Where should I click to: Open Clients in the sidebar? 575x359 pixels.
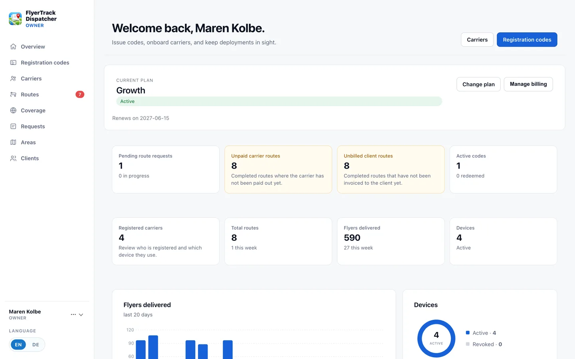pos(47,158)
